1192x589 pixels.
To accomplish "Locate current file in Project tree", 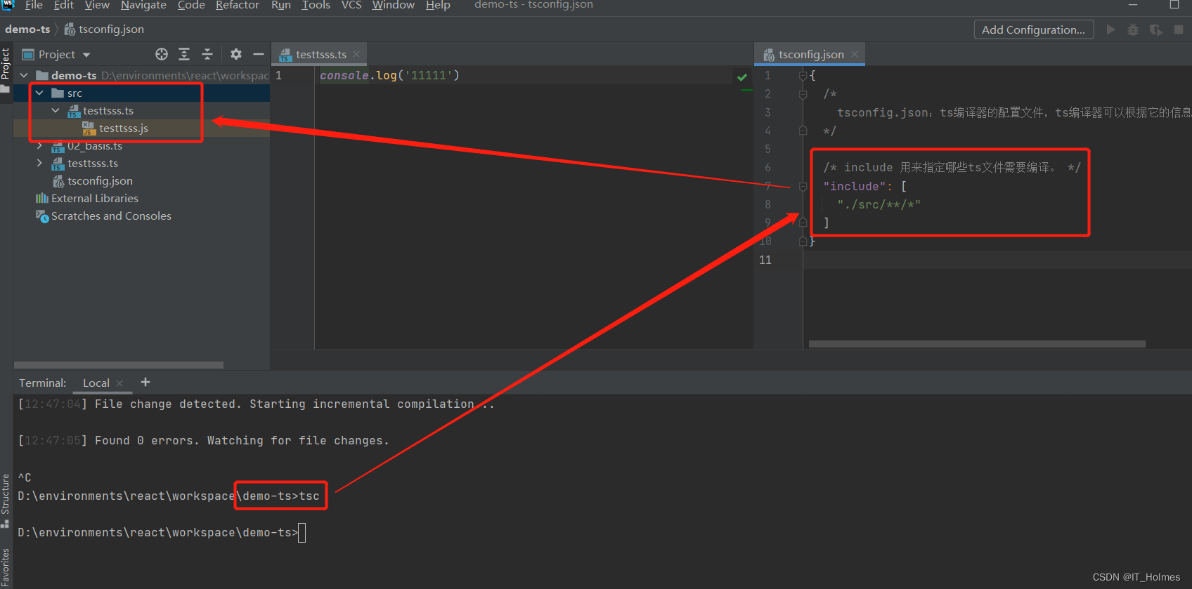I will 162,54.
